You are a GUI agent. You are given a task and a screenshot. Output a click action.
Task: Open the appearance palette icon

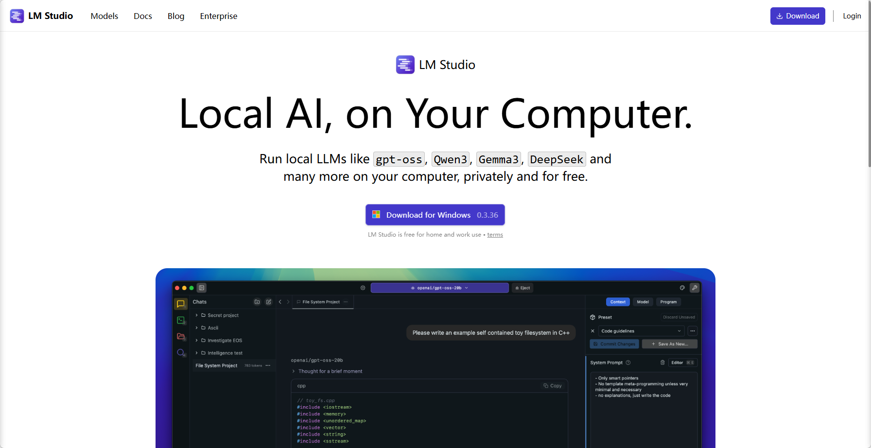click(x=682, y=288)
